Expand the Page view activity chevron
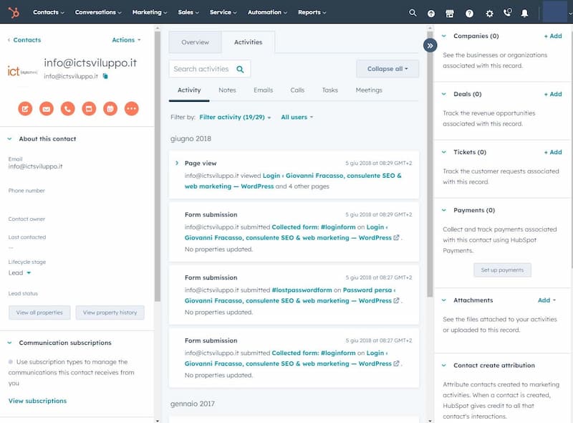Viewport: 573px width, 423px height. pos(177,163)
